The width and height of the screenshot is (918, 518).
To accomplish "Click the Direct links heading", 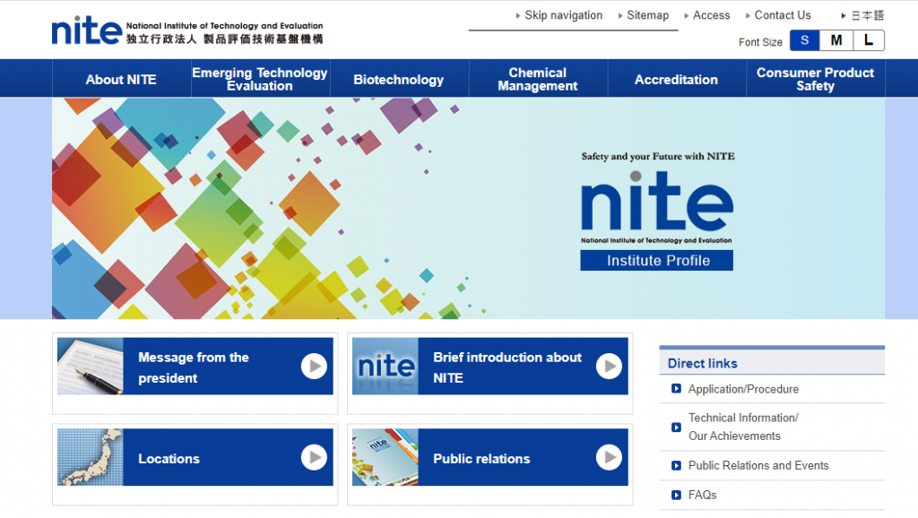I will (x=703, y=364).
